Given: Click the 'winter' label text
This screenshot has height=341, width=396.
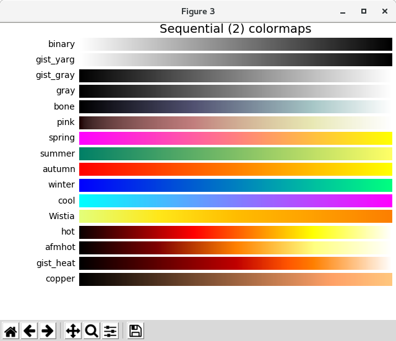Looking at the screenshot, I should pyautogui.click(x=62, y=184).
